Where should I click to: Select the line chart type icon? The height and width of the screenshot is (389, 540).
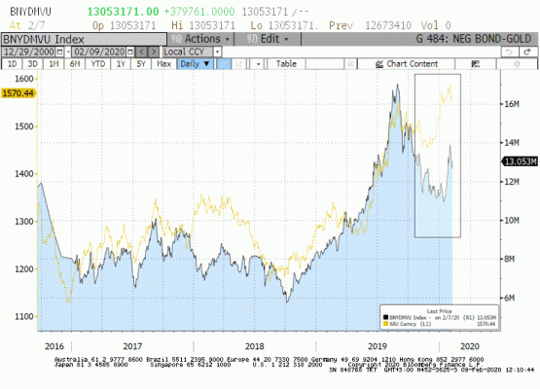[224, 64]
